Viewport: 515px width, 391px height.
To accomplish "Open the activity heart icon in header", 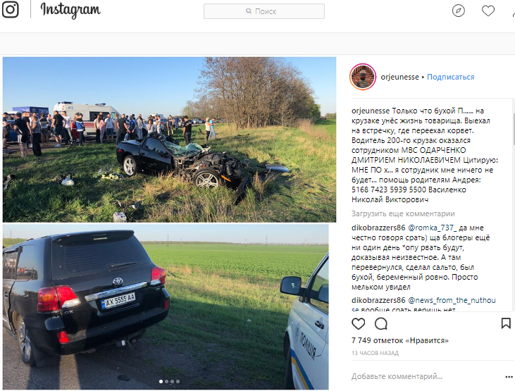I will 488,11.
